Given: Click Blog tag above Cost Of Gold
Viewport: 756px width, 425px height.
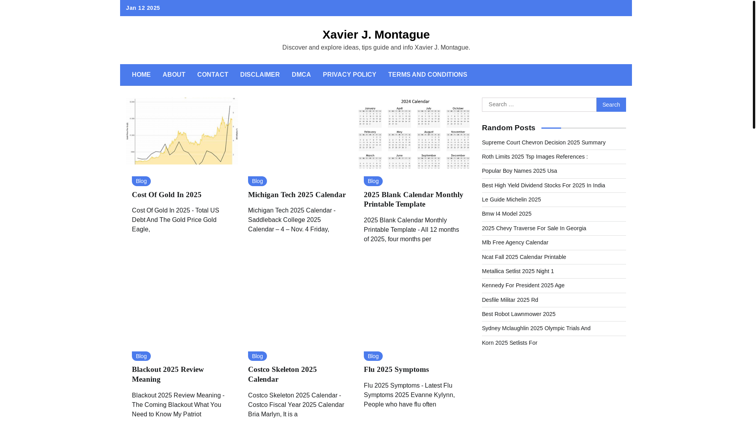Looking at the screenshot, I should pos(141,181).
